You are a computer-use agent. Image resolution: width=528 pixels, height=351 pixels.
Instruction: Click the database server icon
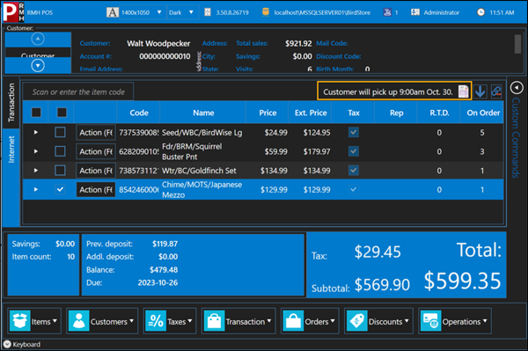click(x=266, y=12)
